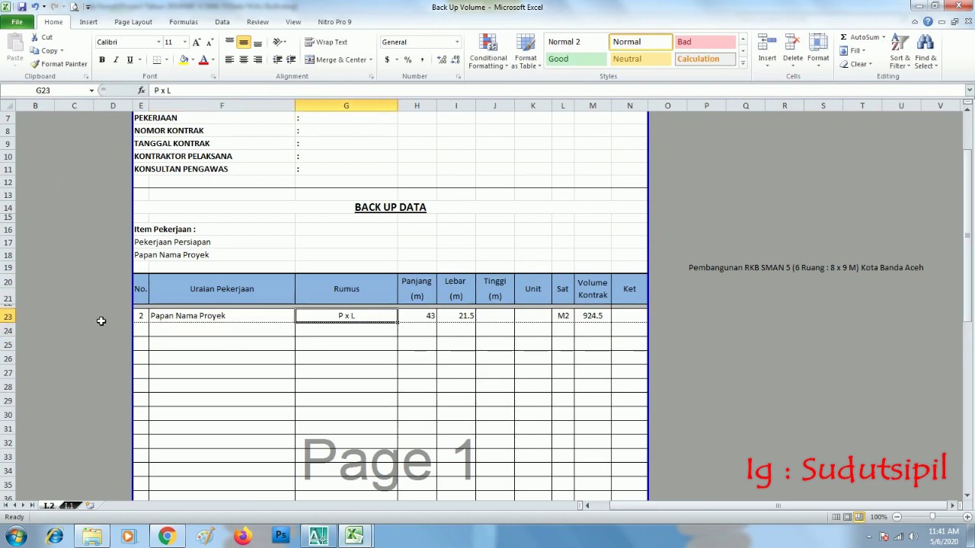The height and width of the screenshot is (548, 975).
Task: Apply the Neutral cell style
Action: (x=641, y=59)
